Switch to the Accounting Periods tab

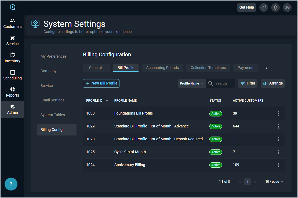click(x=162, y=68)
